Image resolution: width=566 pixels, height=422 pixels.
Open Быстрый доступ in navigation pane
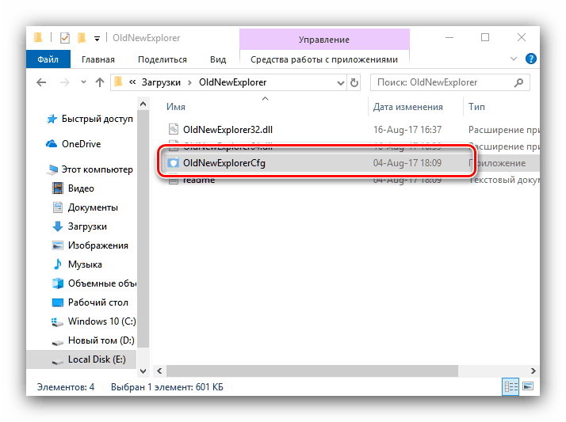point(97,119)
